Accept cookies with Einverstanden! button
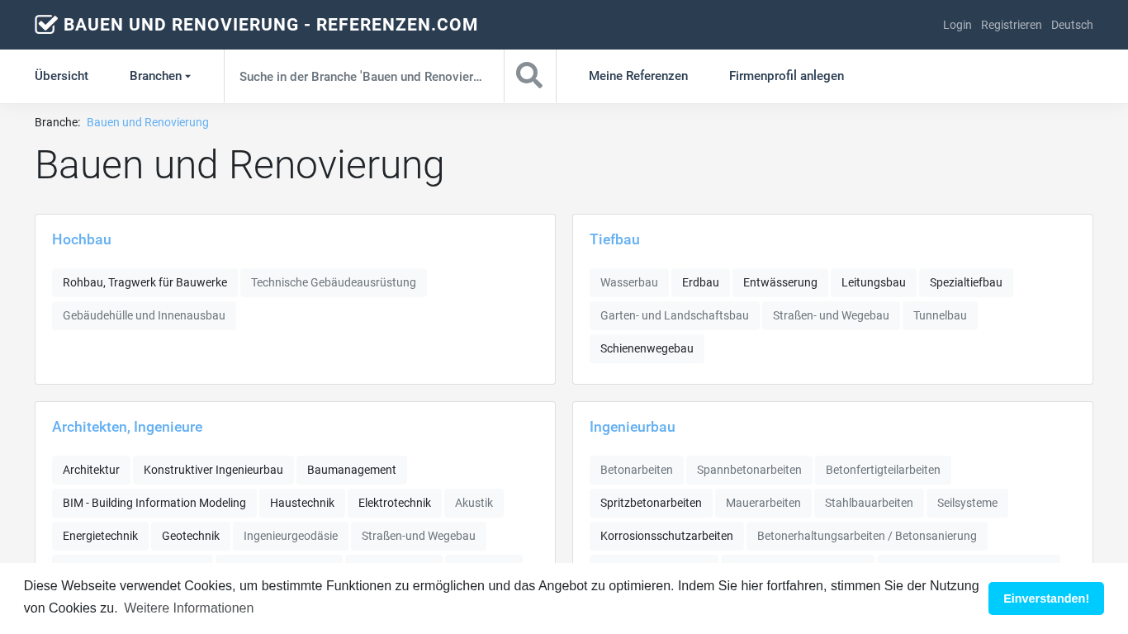Image resolution: width=1128 pixels, height=634 pixels. click(x=1045, y=599)
